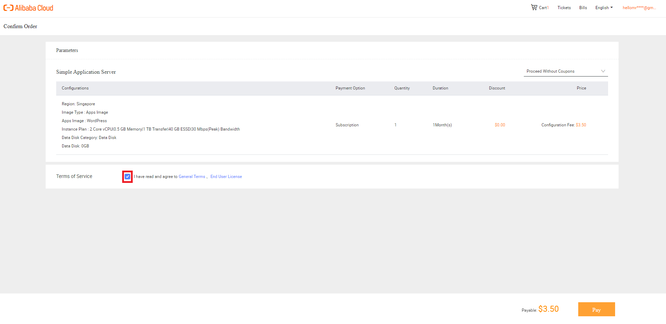Click the orange Pay button
Screen dimensions: 666x324
pyautogui.click(x=596, y=309)
